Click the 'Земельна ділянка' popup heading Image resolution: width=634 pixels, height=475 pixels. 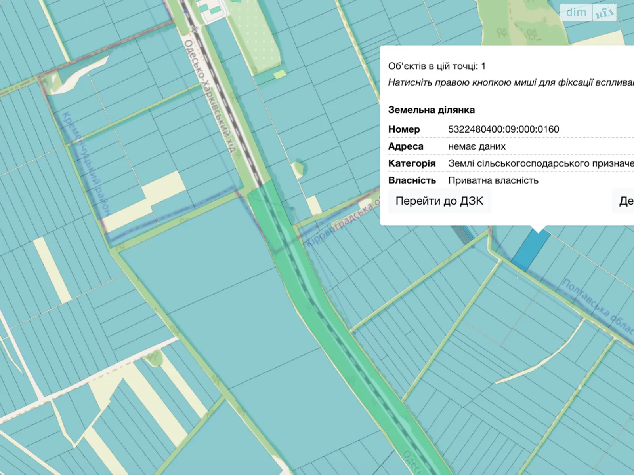coord(431,110)
